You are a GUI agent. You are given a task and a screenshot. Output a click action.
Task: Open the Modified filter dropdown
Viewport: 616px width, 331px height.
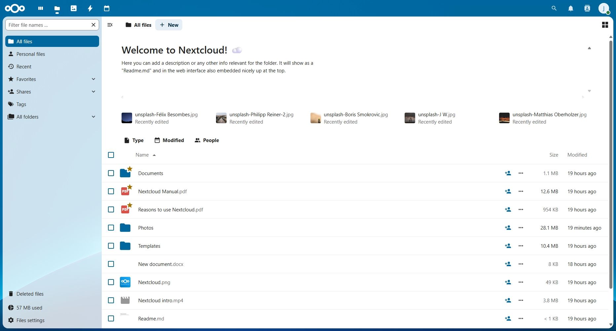(x=169, y=140)
